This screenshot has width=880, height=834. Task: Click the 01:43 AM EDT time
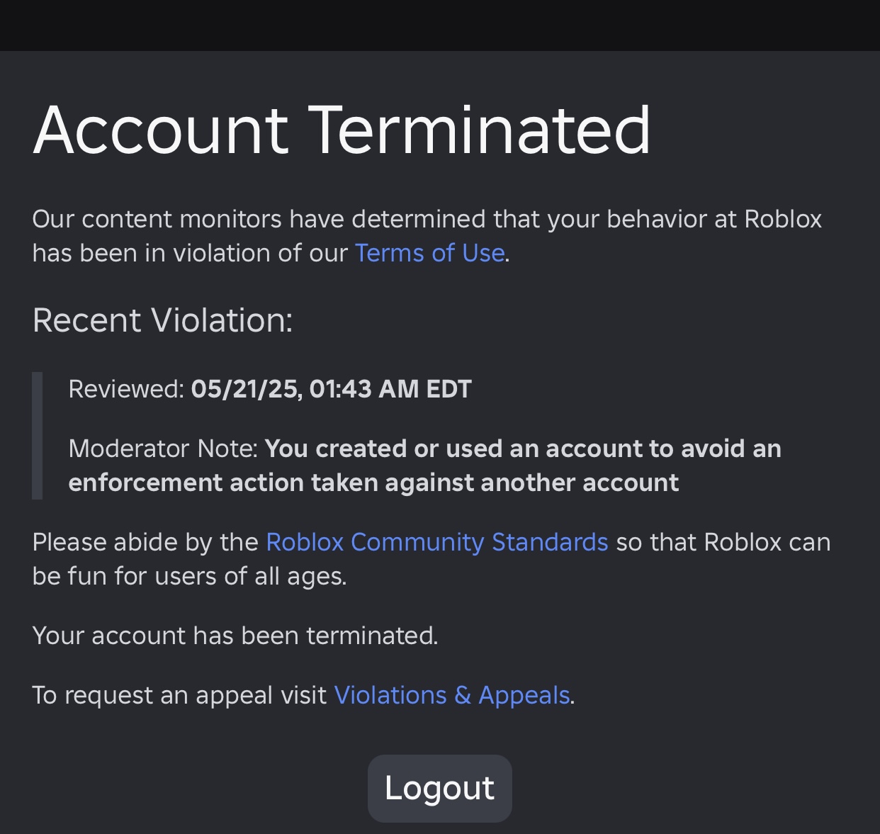point(390,389)
